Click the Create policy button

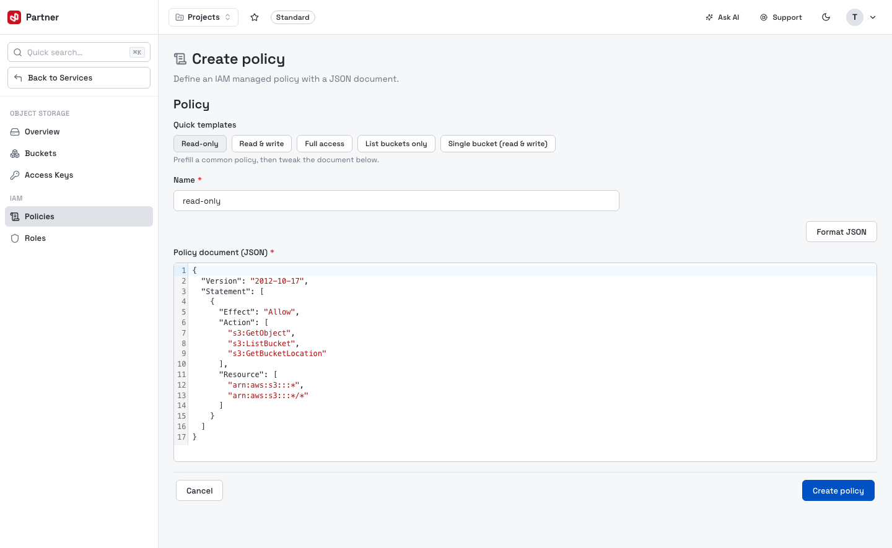[x=838, y=490]
